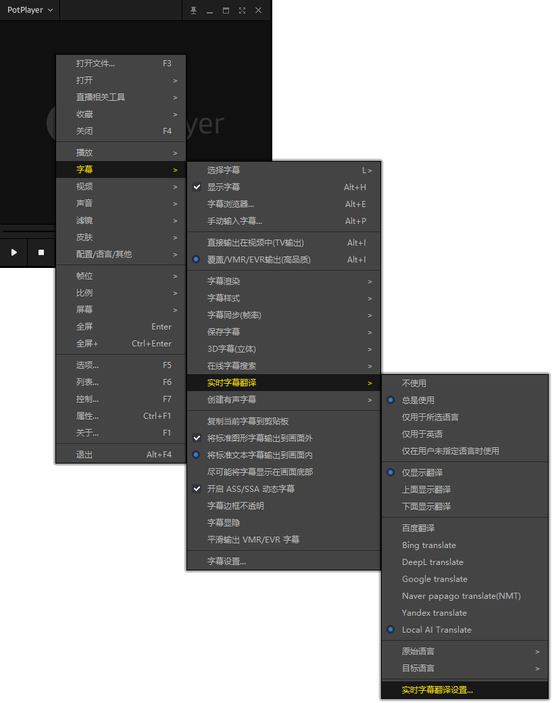This screenshot has height=703, width=552.
Task: Expand 3D字幕(立体) submenu
Action: [x=284, y=349]
